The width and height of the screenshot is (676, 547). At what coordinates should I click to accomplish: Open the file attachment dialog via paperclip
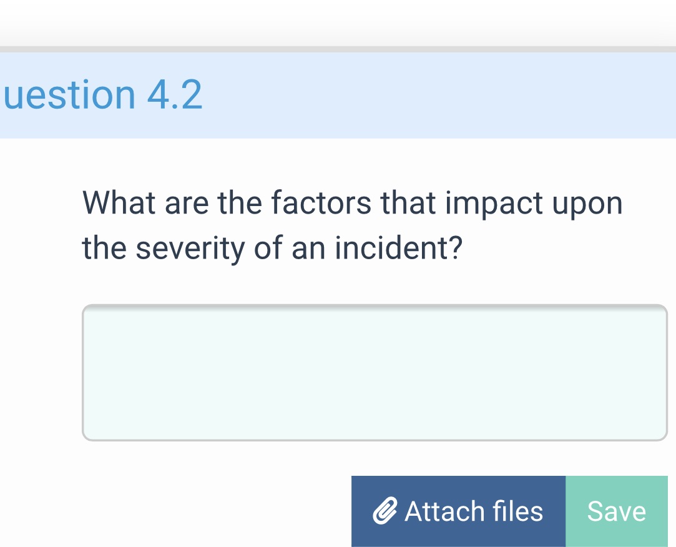383,511
